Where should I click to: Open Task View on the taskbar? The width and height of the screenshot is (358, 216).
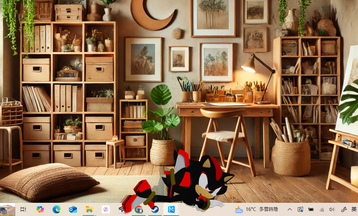(23, 210)
